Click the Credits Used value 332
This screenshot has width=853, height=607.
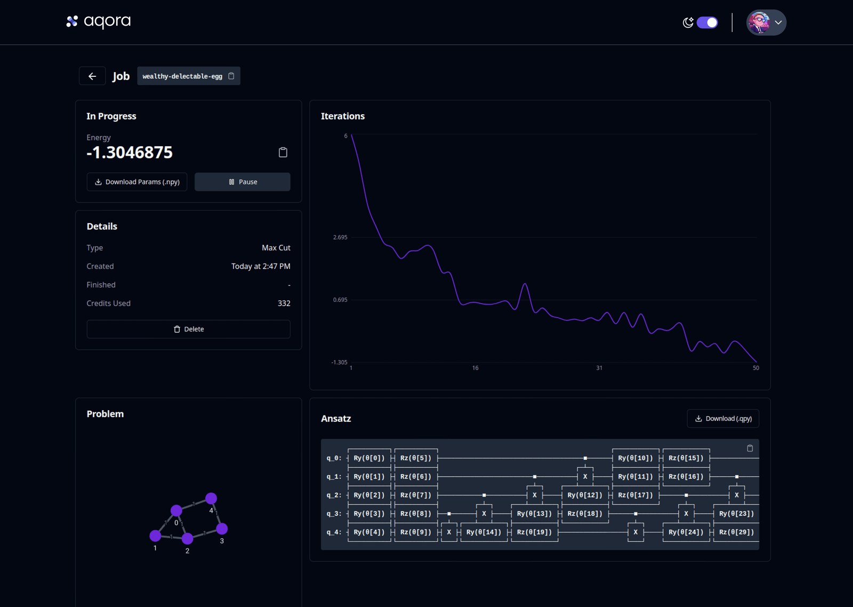[x=284, y=303]
